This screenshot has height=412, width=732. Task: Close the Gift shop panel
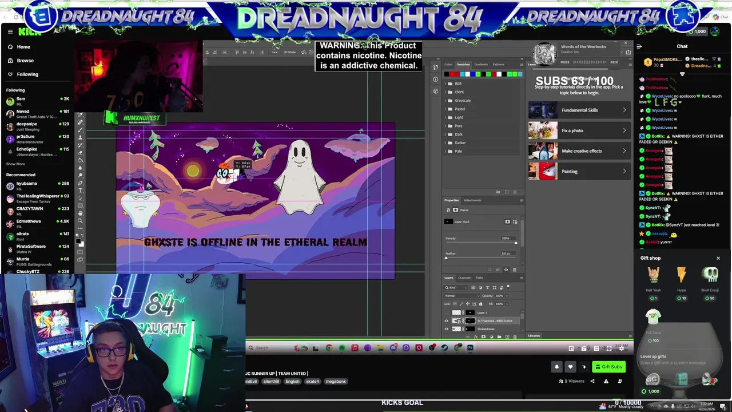click(x=718, y=258)
